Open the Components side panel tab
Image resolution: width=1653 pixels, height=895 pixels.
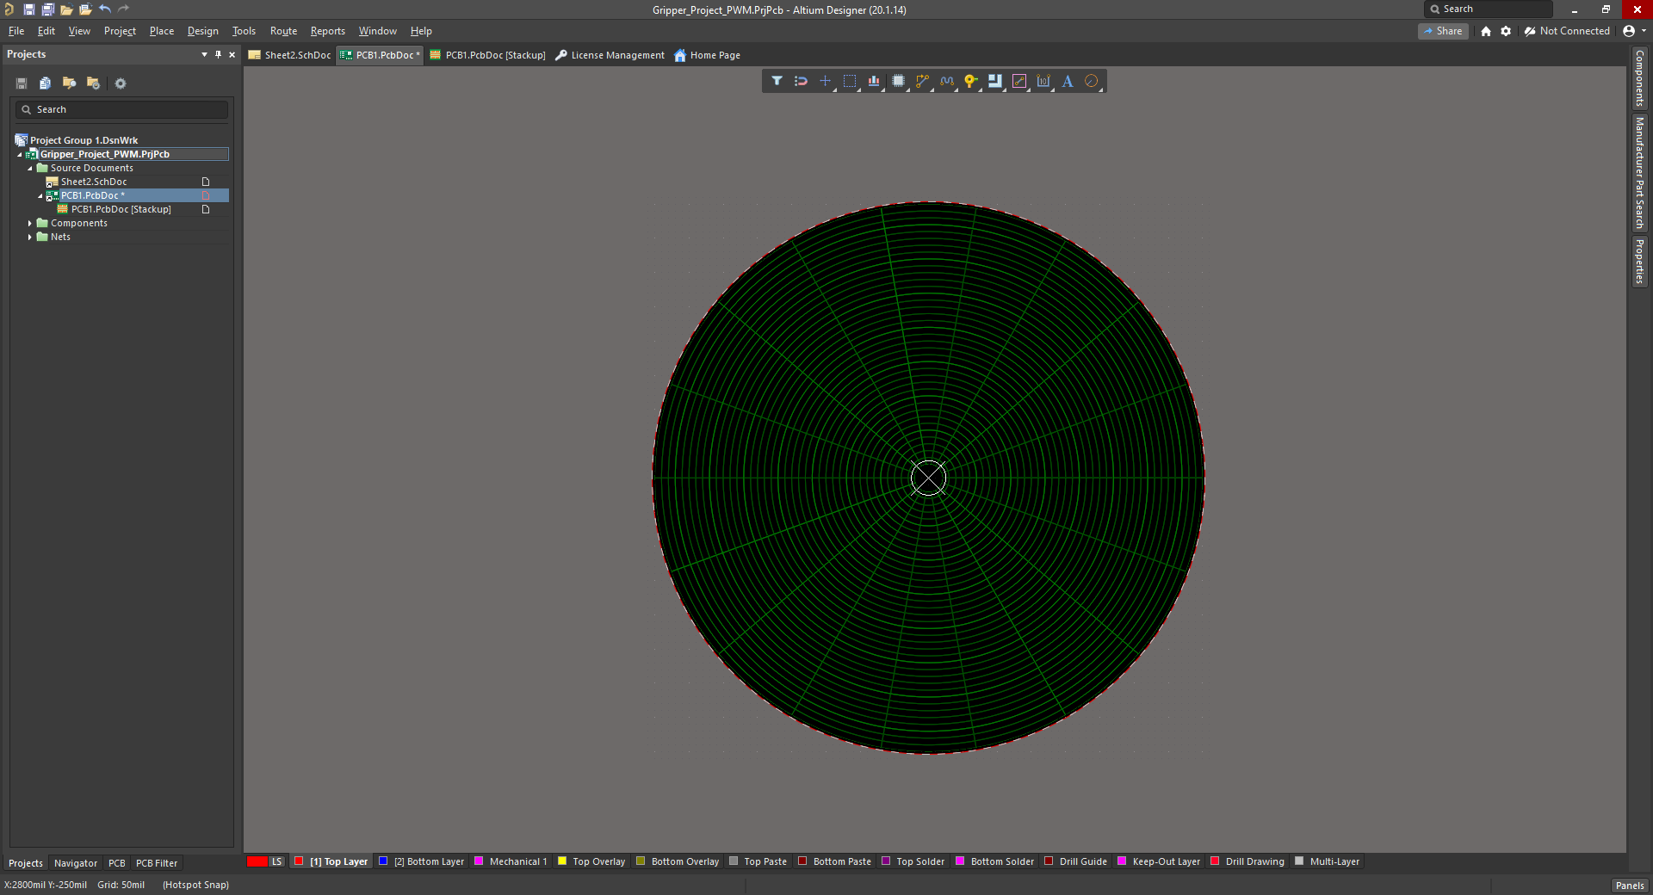[1639, 78]
